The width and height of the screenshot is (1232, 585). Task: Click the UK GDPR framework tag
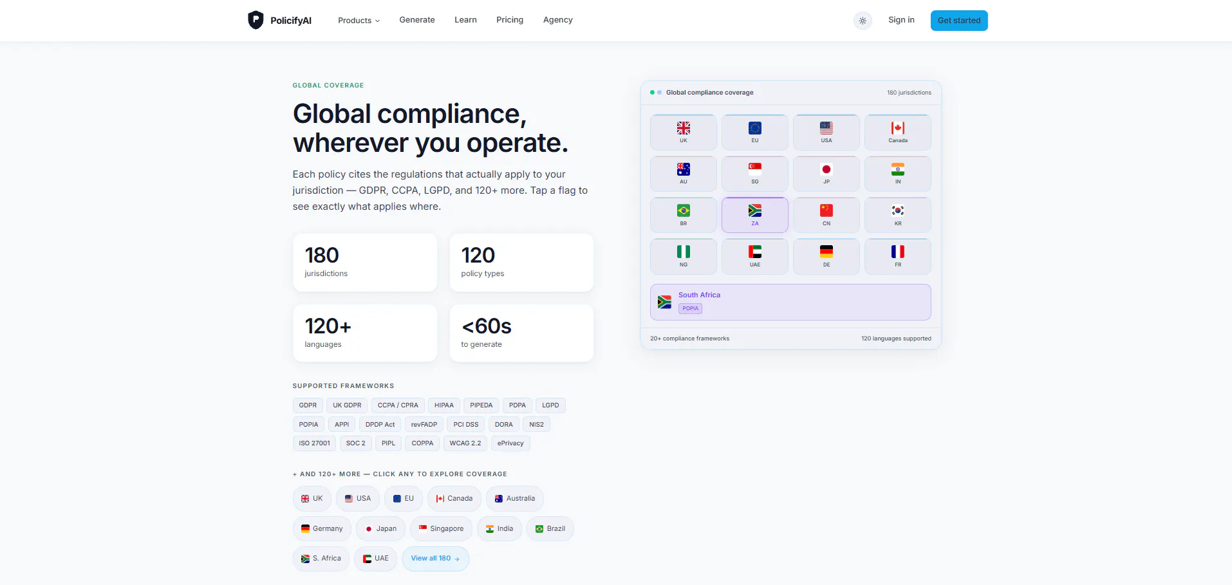click(347, 405)
